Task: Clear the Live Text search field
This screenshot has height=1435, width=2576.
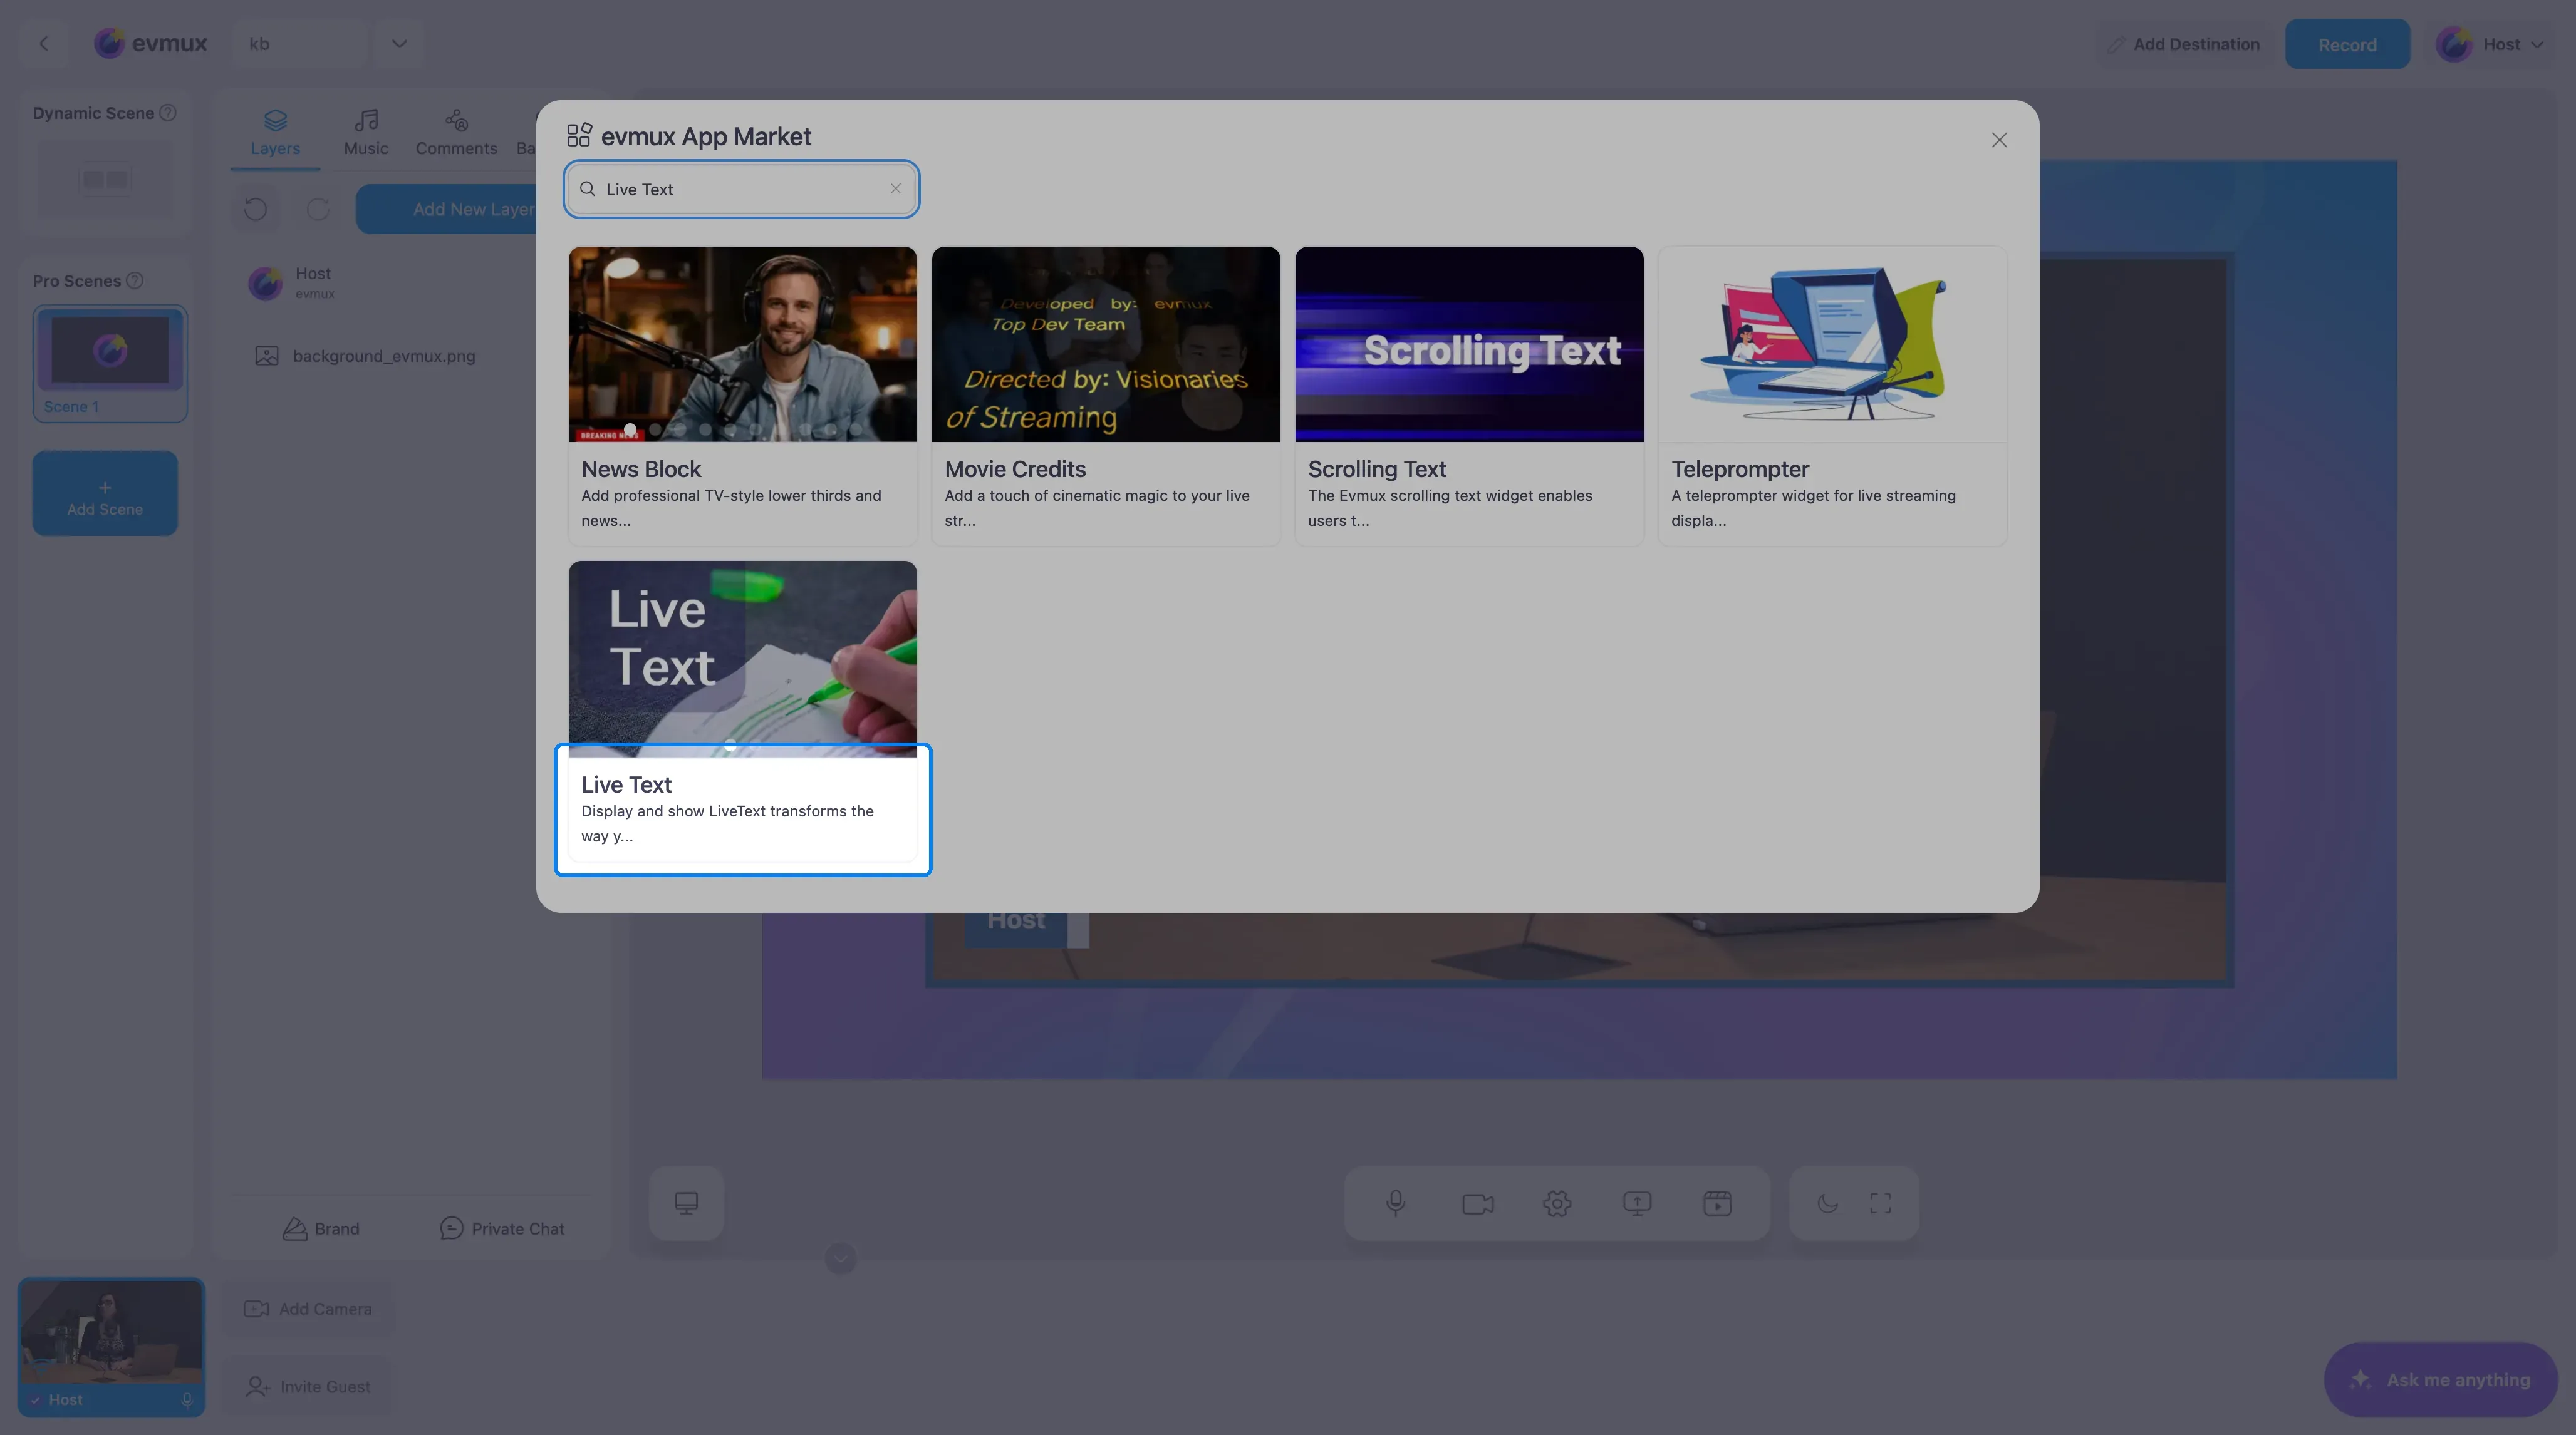Action: click(x=895, y=189)
